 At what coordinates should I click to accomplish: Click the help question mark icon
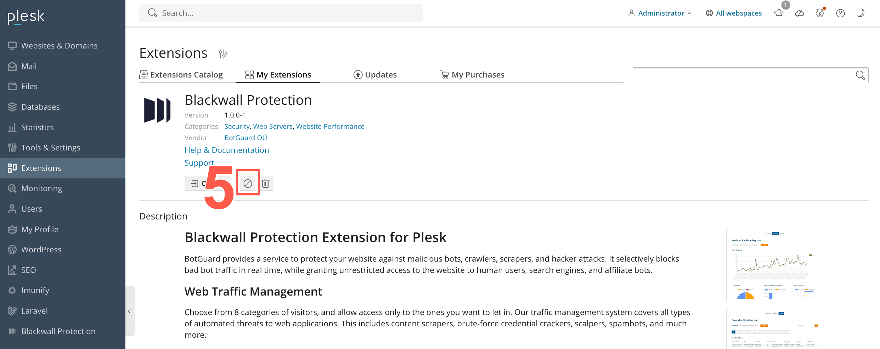840,13
